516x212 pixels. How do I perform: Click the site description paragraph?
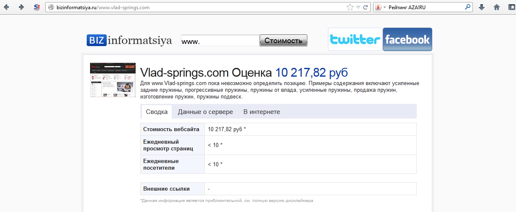click(x=279, y=90)
